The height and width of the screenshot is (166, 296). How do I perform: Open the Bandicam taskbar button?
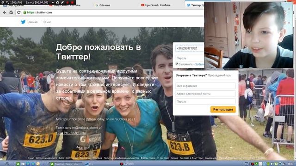[127, 164]
